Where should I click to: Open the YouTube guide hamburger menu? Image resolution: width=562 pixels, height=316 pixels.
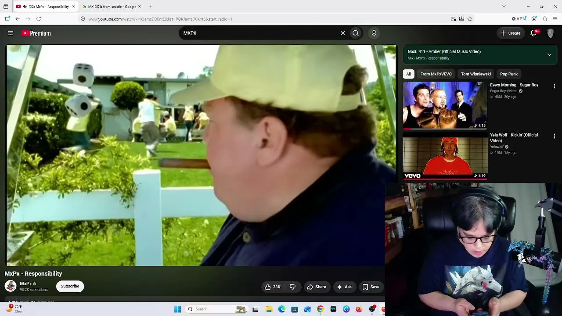click(11, 33)
